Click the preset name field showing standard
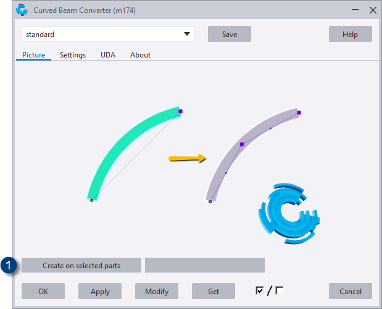This screenshot has width=382, height=309. 108,34
